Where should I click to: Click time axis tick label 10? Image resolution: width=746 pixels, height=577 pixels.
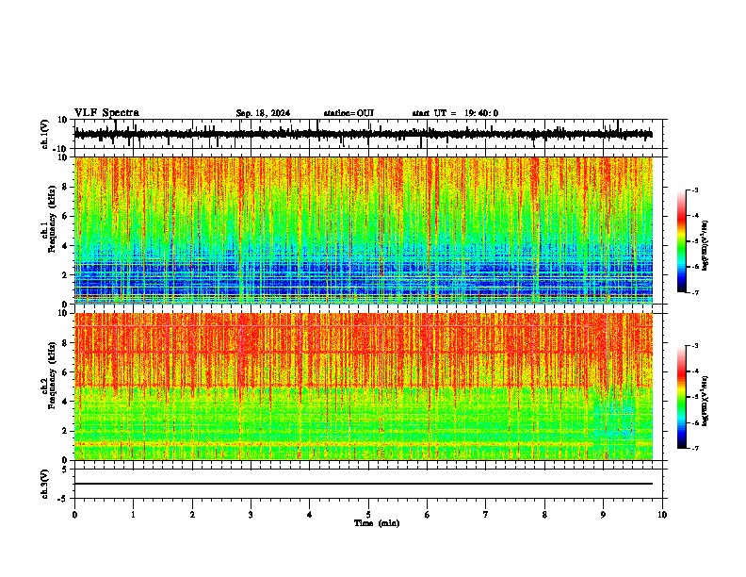[x=662, y=515]
